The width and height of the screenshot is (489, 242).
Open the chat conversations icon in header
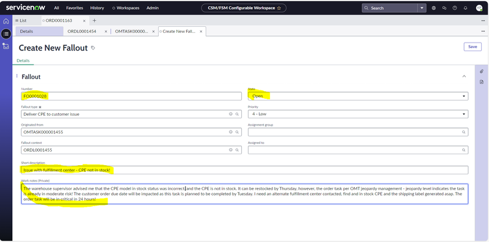(444, 8)
